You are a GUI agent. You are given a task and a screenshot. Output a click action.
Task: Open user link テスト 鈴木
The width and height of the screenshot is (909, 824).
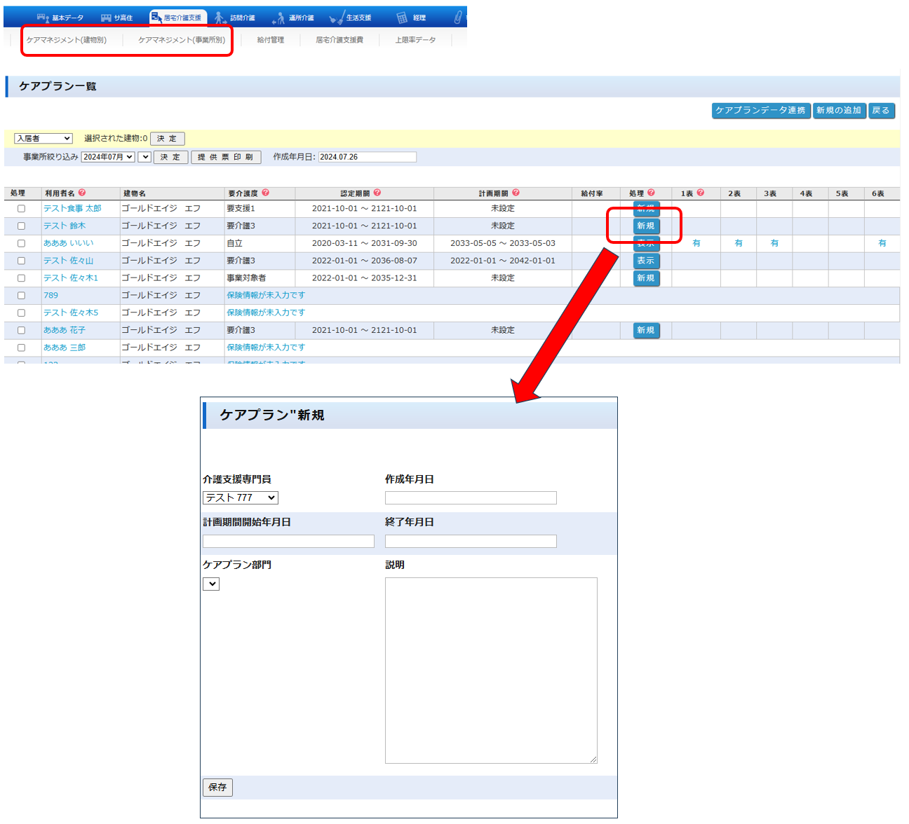(x=65, y=226)
